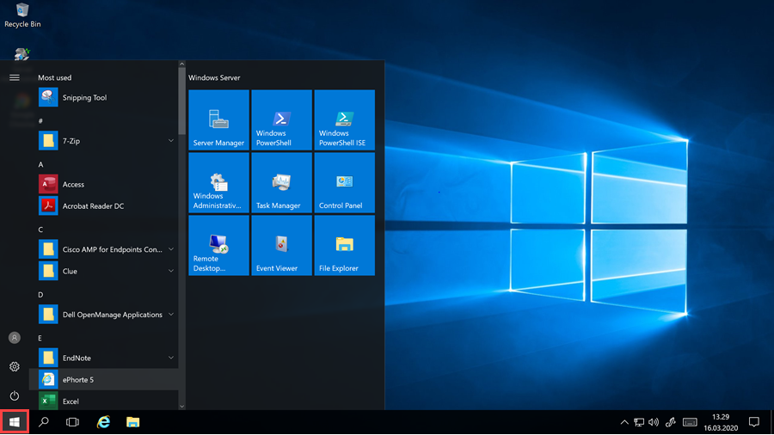Click the '#' letter header
The image size is (774, 435).
tap(40, 121)
